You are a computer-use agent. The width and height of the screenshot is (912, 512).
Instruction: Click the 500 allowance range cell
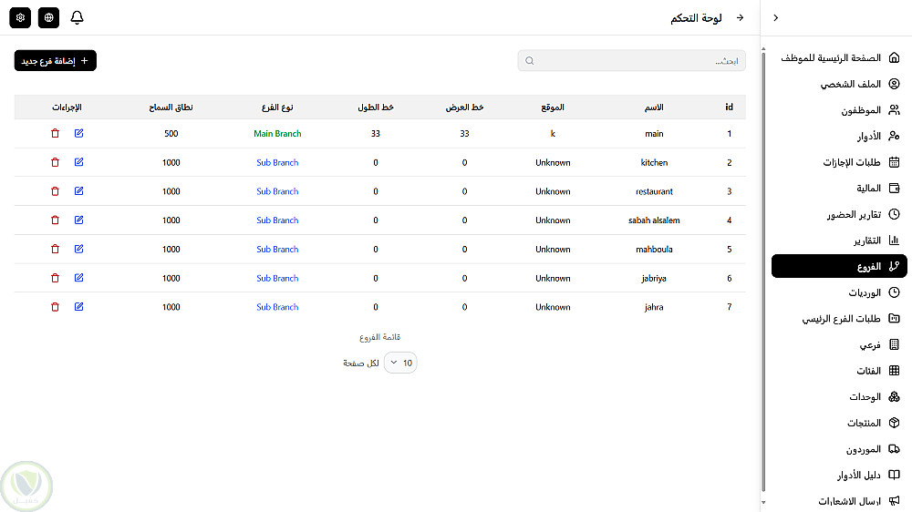(x=171, y=134)
